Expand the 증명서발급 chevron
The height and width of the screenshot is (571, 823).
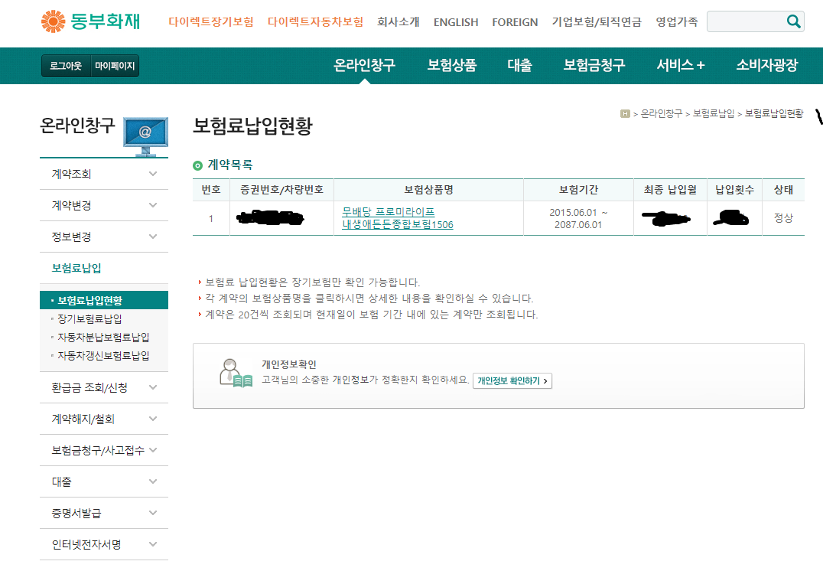[153, 514]
